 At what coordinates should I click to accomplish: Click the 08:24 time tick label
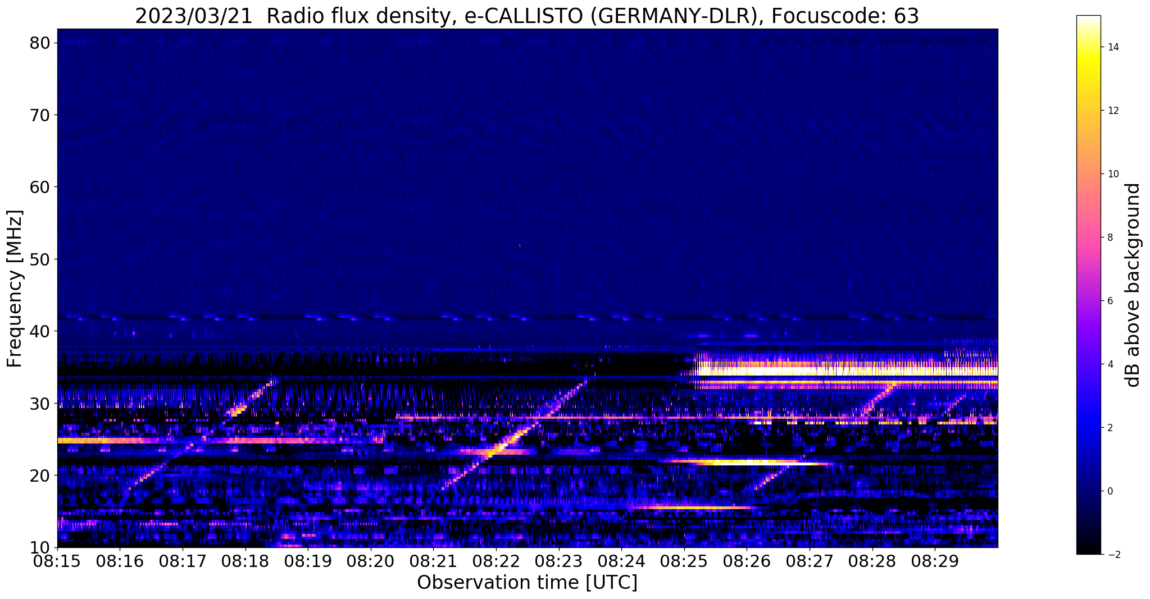[x=621, y=561]
